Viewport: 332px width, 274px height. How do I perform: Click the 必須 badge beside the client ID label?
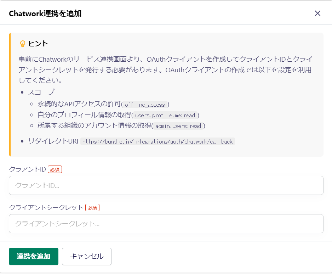(55, 169)
